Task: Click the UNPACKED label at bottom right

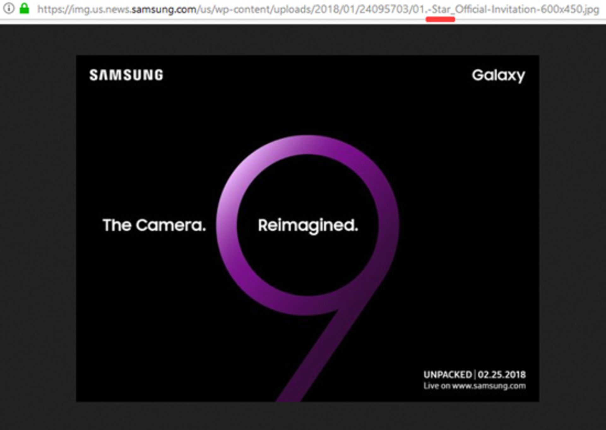Action: click(x=448, y=375)
